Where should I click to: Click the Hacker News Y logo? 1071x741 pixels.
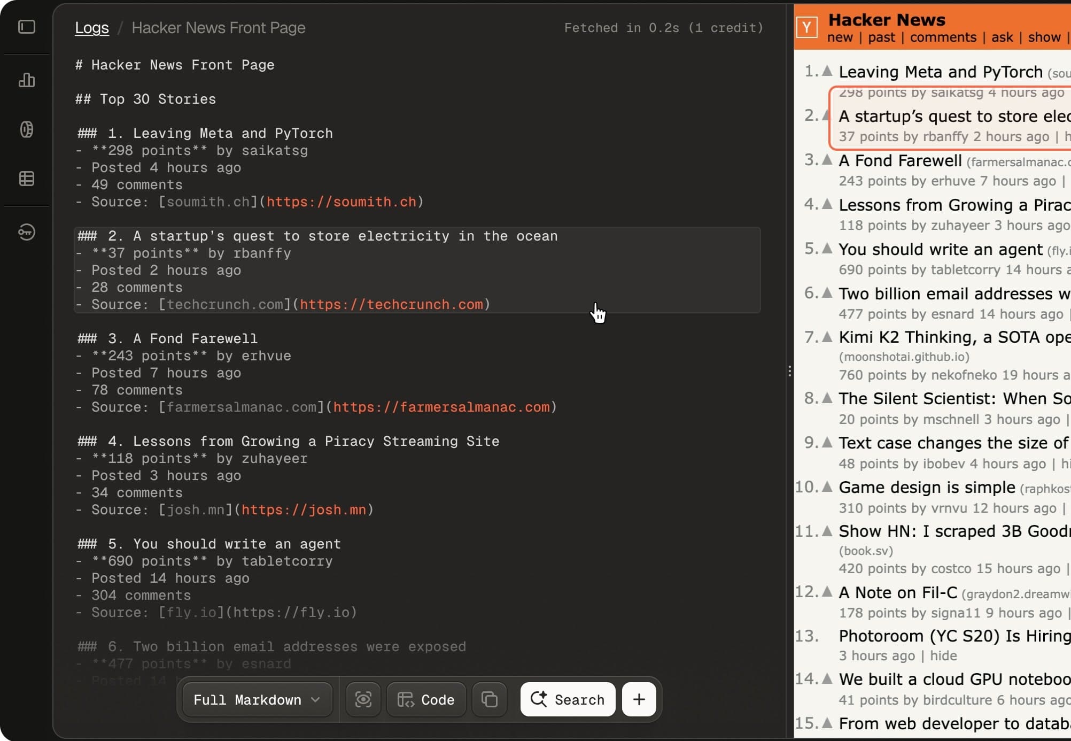pyautogui.click(x=807, y=27)
